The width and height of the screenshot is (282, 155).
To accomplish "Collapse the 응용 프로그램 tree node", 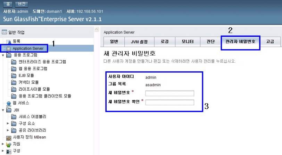I will coord(3,55).
